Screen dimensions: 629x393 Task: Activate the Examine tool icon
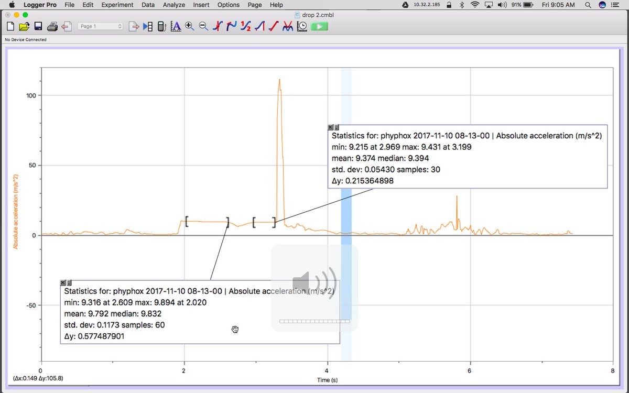click(218, 26)
